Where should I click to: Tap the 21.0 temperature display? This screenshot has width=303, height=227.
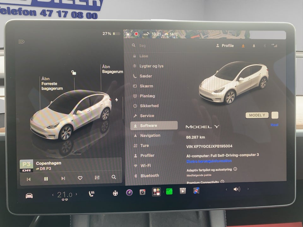point(64,195)
